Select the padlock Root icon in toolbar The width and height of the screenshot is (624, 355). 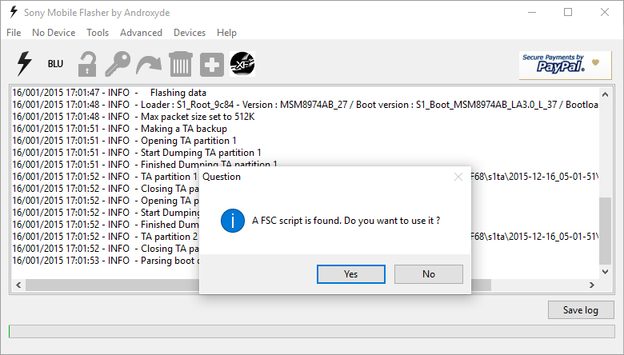point(86,64)
